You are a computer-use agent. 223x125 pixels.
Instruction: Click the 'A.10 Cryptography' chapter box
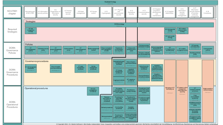(106, 12)
